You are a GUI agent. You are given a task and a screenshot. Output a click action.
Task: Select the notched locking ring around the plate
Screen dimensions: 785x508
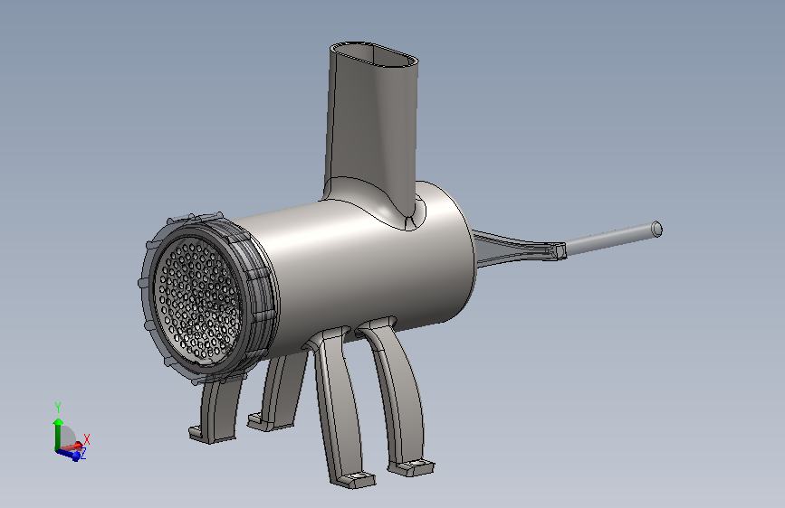(x=261, y=295)
